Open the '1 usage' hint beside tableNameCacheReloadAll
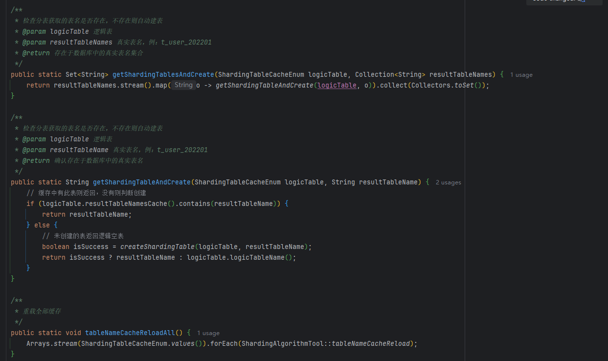This screenshot has width=608, height=361. click(x=208, y=333)
